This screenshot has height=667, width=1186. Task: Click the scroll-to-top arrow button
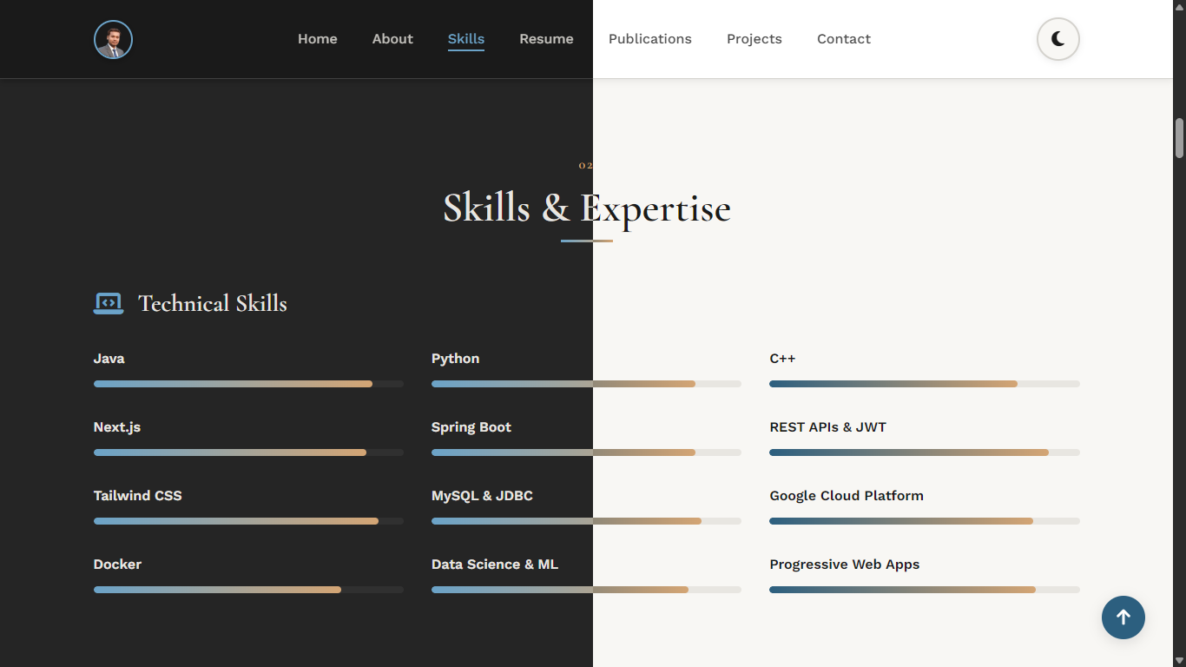click(x=1123, y=617)
